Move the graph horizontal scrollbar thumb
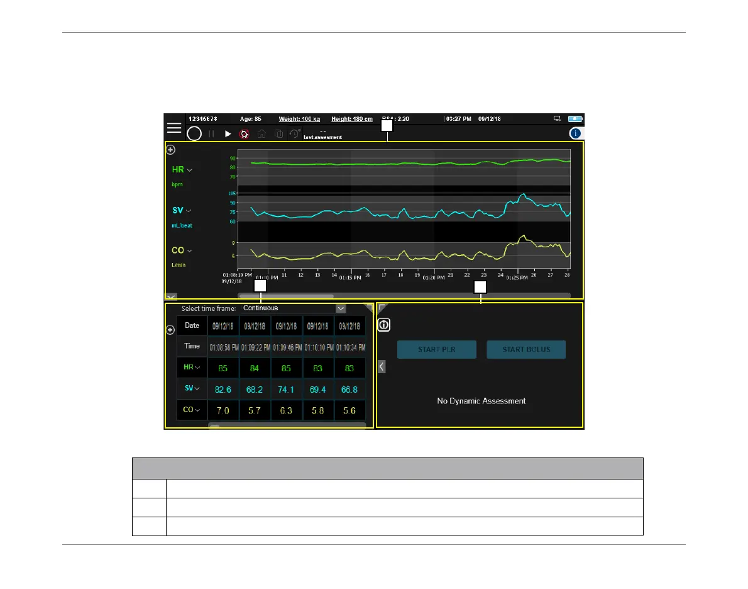Image resolution: width=748 pixels, height=589 pixels. 286,296
